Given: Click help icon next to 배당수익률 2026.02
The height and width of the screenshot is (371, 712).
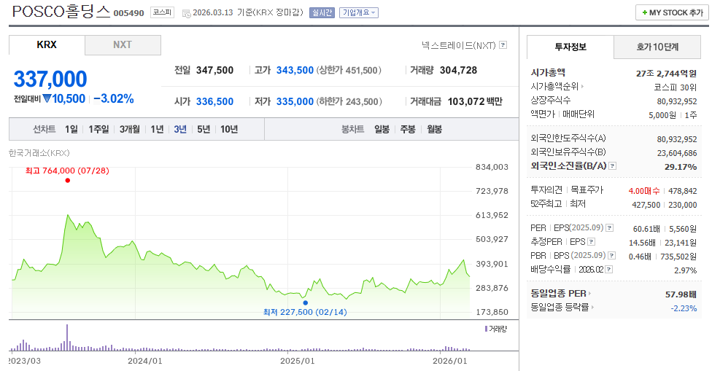Looking at the screenshot, I should click(x=609, y=270).
